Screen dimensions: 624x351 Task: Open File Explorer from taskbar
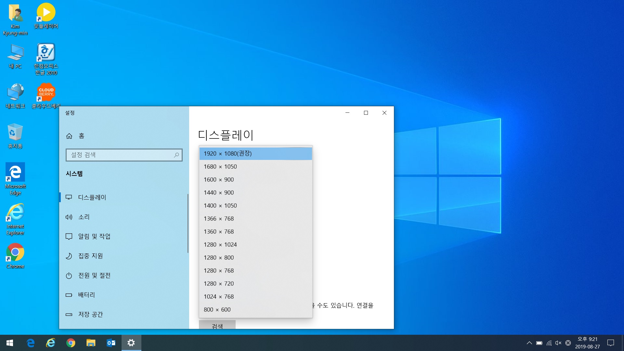pyautogui.click(x=91, y=343)
